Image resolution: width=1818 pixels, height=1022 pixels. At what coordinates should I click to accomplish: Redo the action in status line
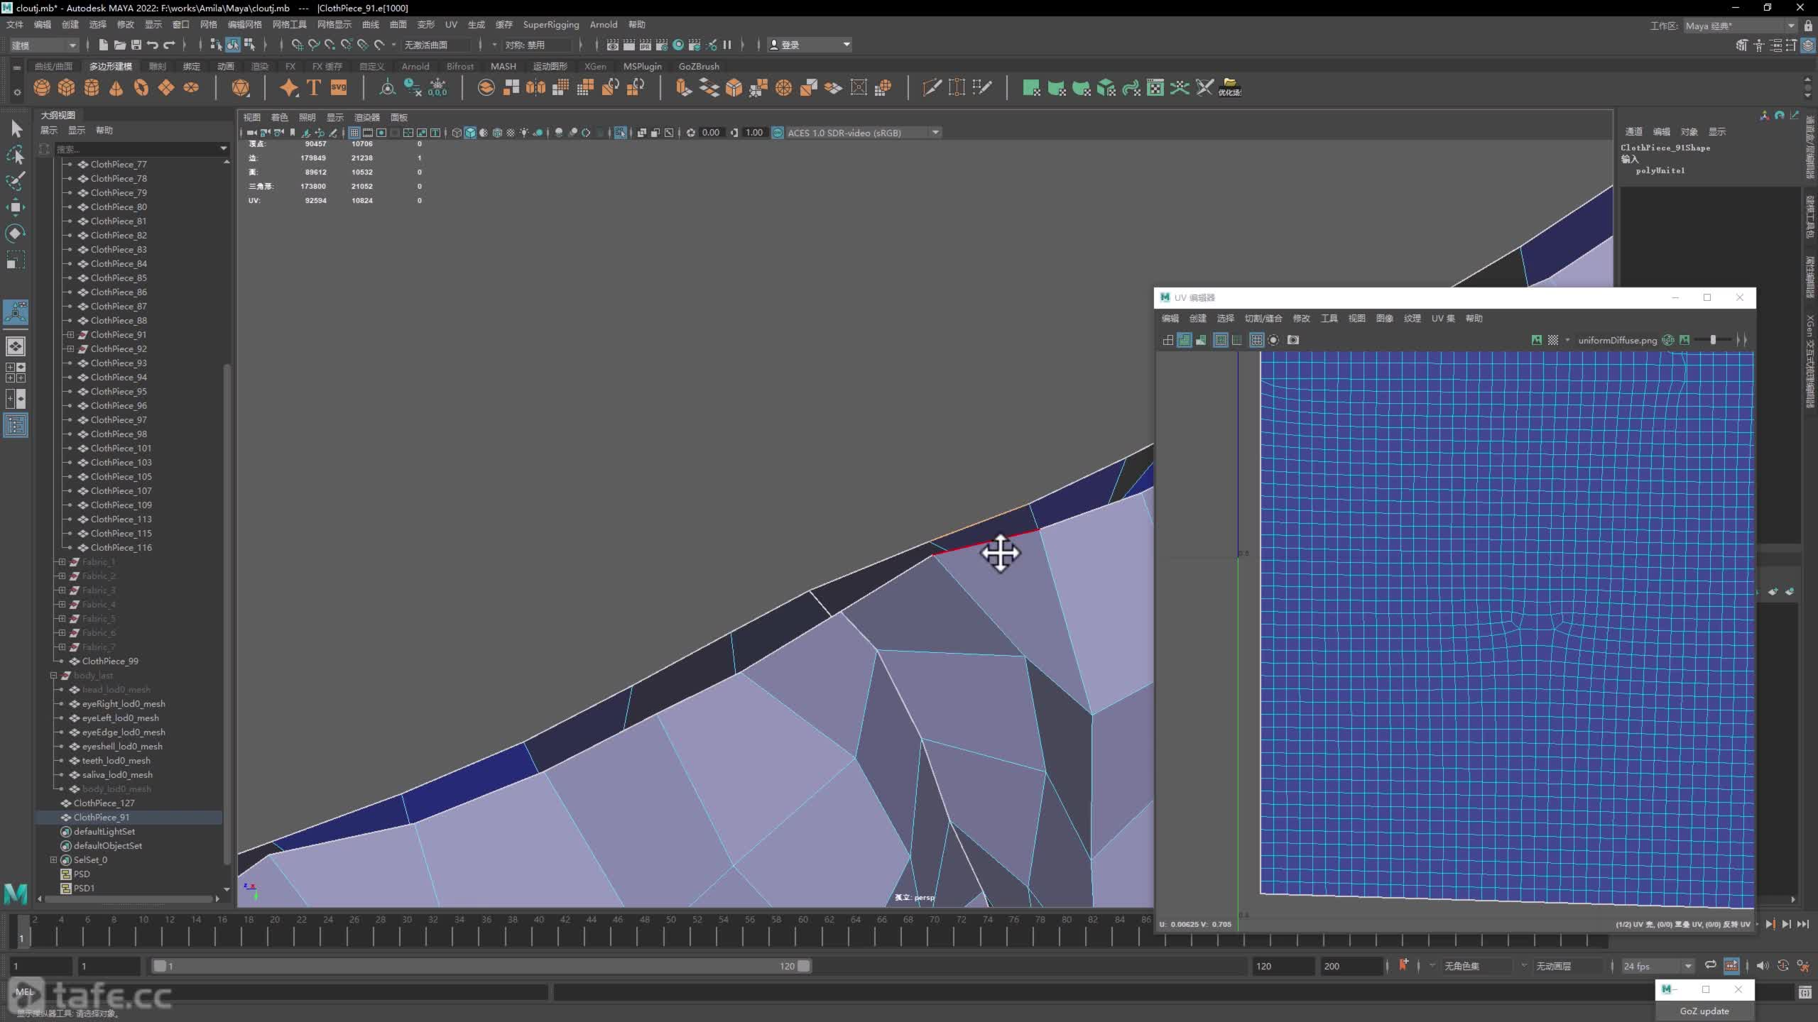(x=169, y=45)
